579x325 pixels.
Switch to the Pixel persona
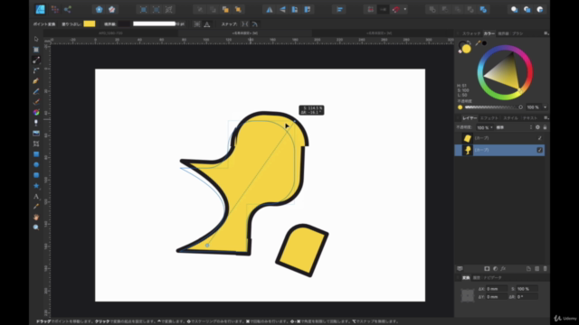(x=54, y=9)
